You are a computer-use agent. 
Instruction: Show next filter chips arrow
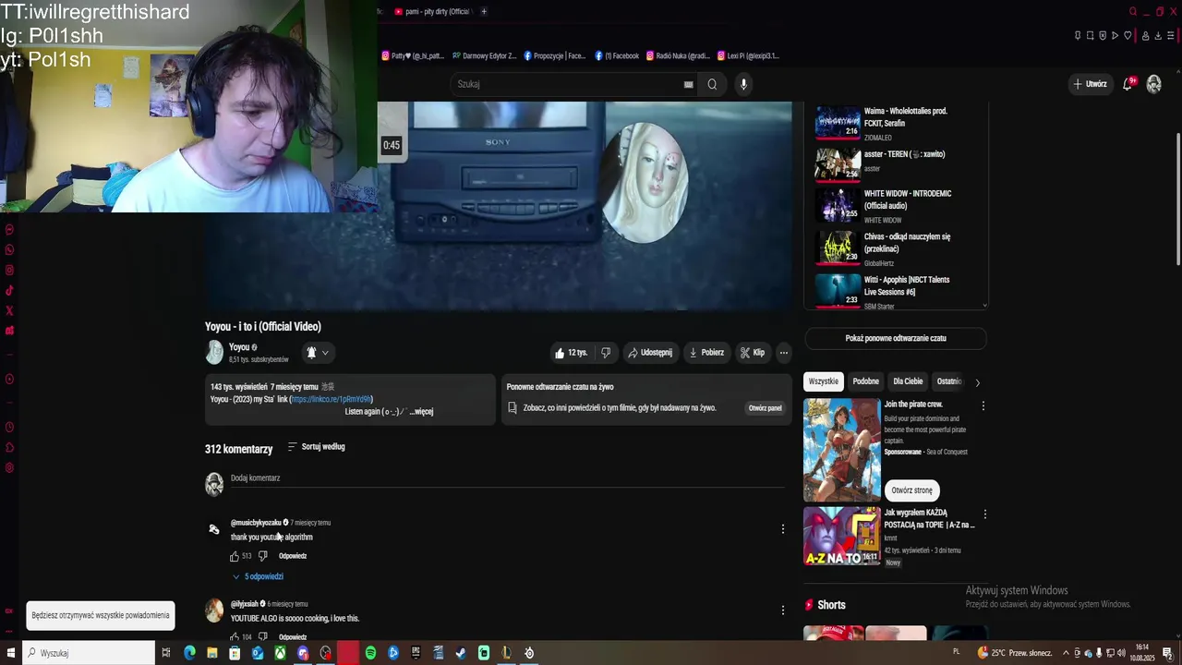pos(977,382)
